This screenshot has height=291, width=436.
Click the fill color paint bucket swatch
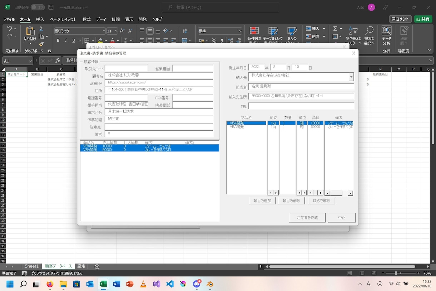[x=100, y=40]
